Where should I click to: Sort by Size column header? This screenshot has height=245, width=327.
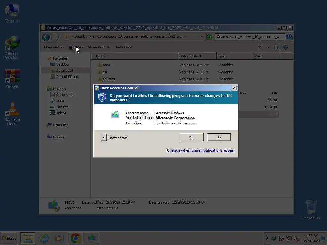267,56
